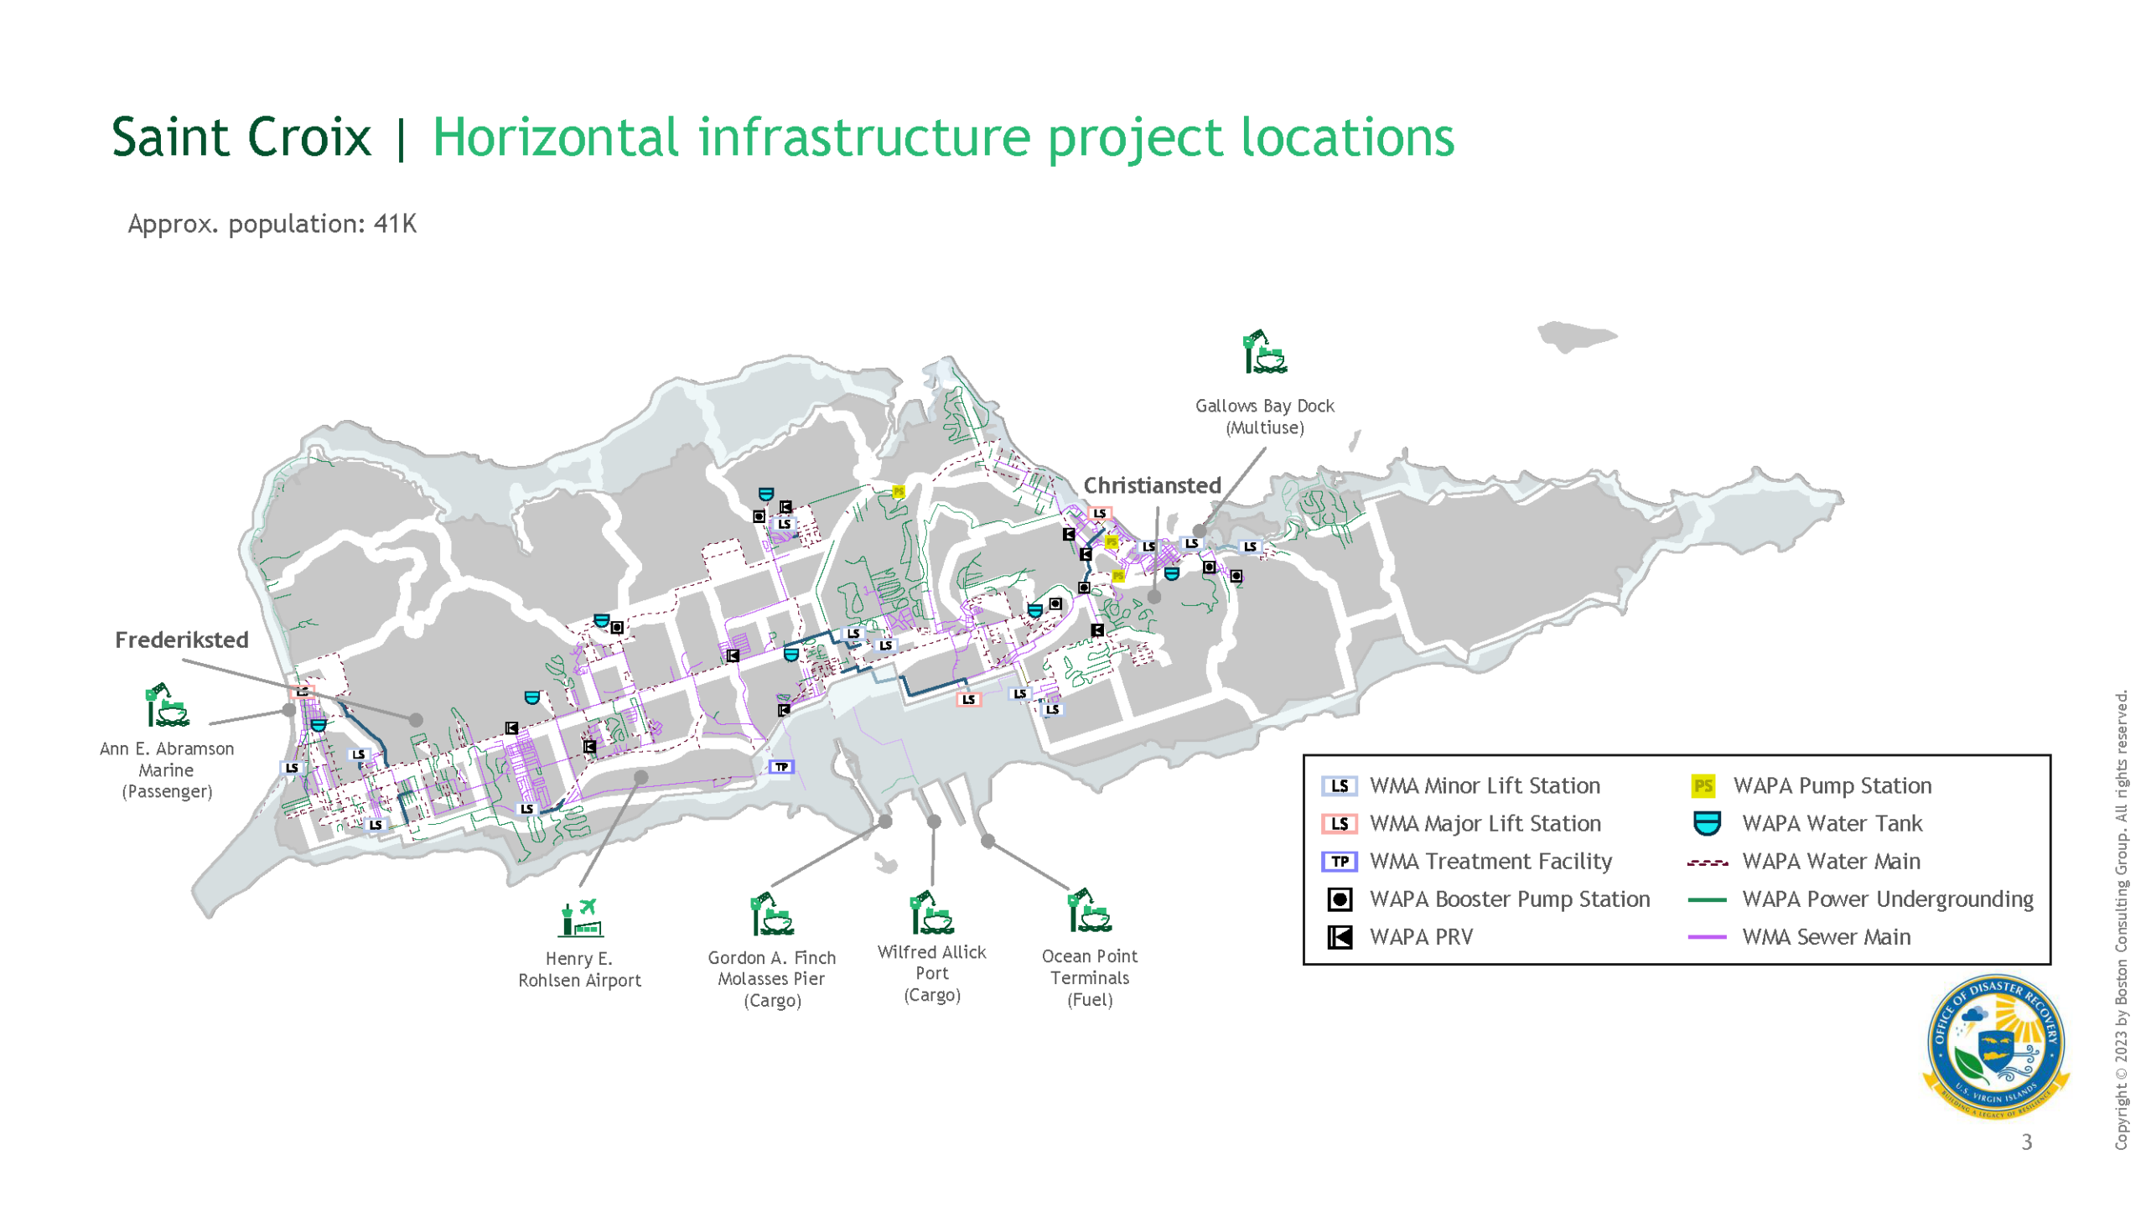This screenshot has height=1207, width=2146.
Task: Click the WAPA PRV legend icon
Action: coord(1340,937)
